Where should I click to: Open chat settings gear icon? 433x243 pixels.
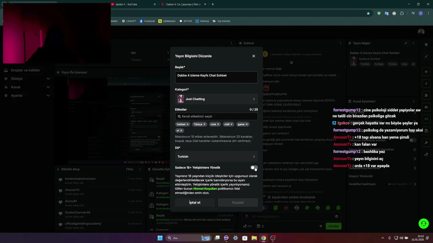coord(321,226)
